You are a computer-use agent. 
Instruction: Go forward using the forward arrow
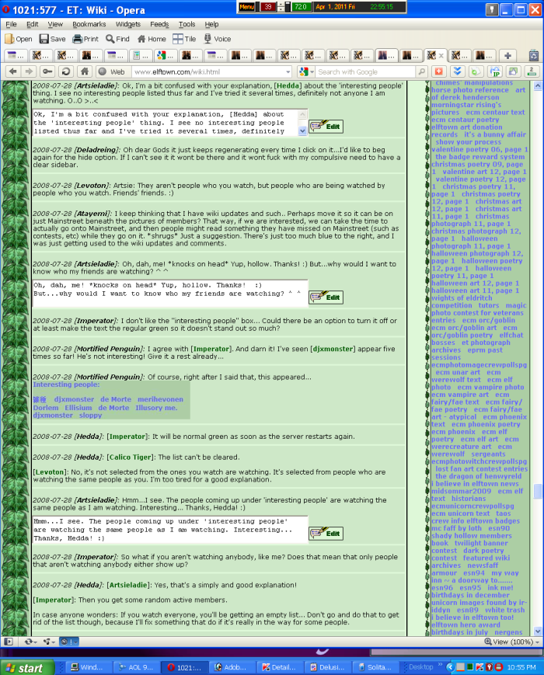(29, 71)
